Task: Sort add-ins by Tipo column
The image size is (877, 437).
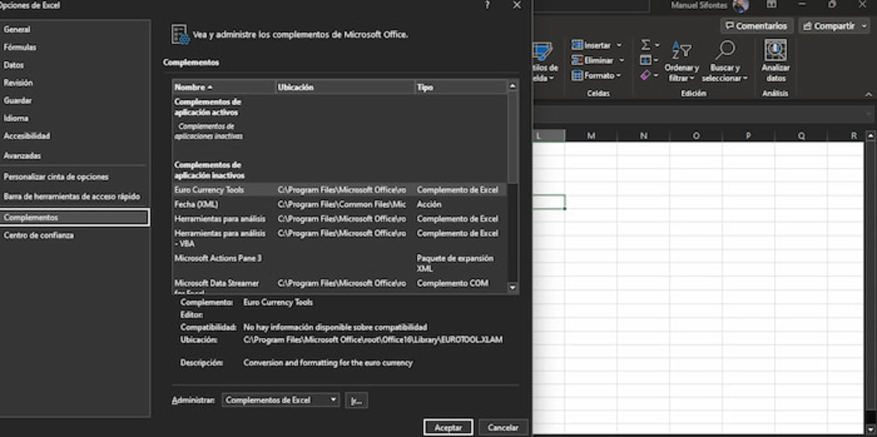Action: click(x=460, y=87)
